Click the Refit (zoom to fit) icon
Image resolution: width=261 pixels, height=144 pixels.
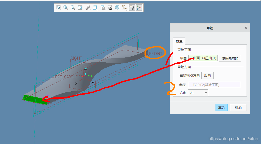[59, 8]
